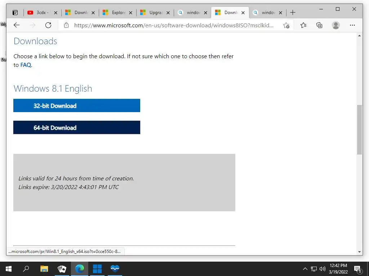
Task: Click the Windows 8.1 English heading
Action: pos(53,89)
